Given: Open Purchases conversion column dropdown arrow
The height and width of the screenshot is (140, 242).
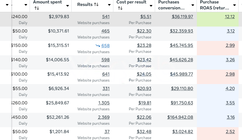Looking at the screenshot, I should pos(193,5).
